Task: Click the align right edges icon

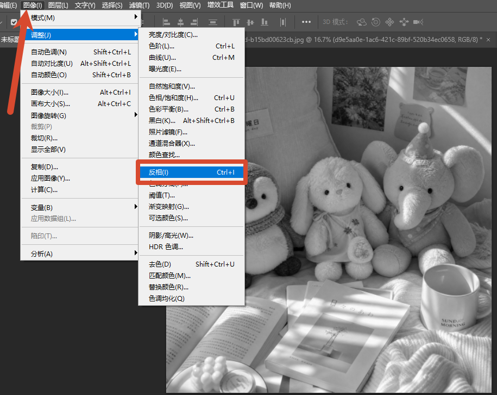Action: 194,22
